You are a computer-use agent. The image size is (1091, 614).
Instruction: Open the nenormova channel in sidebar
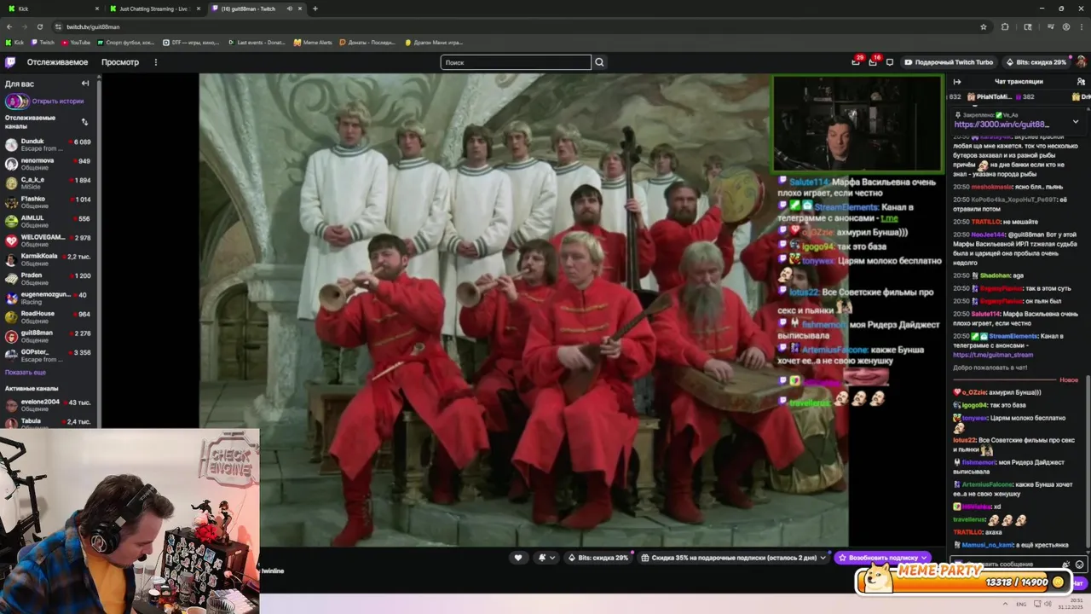49,164
